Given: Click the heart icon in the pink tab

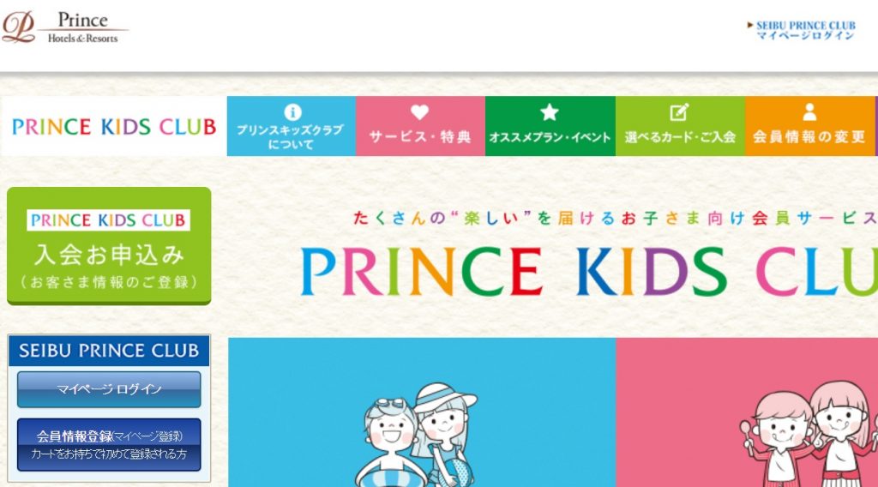Looking at the screenshot, I should [419, 112].
